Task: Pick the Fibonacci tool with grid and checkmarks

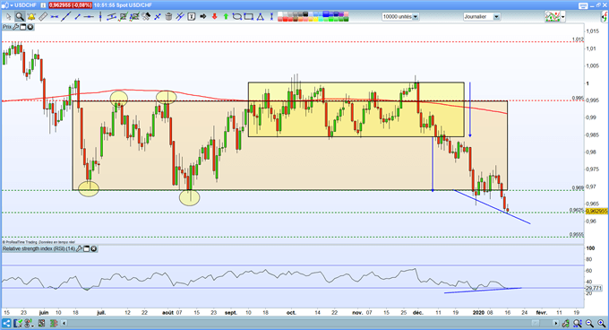Action: point(124,17)
